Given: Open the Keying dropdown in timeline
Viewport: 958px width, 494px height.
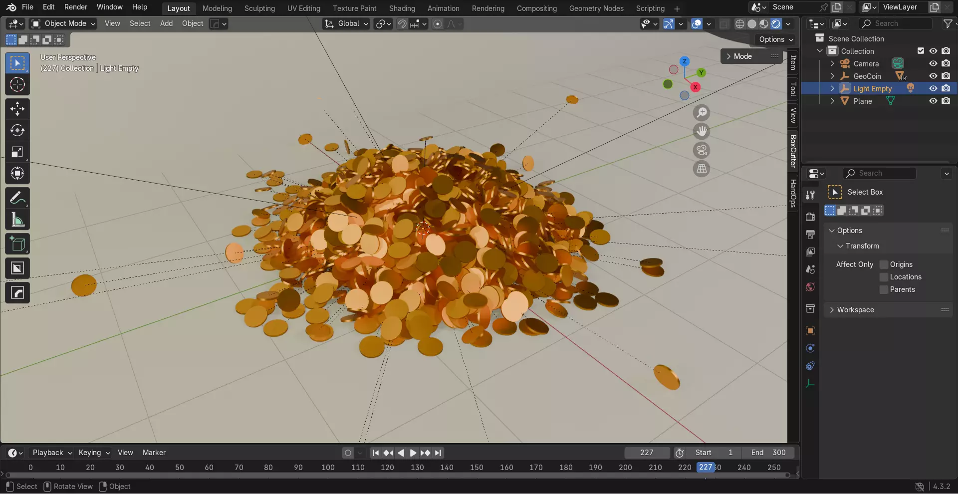Looking at the screenshot, I should [94, 453].
